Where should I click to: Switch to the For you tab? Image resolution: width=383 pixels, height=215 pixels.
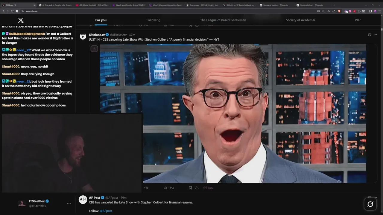click(x=101, y=20)
